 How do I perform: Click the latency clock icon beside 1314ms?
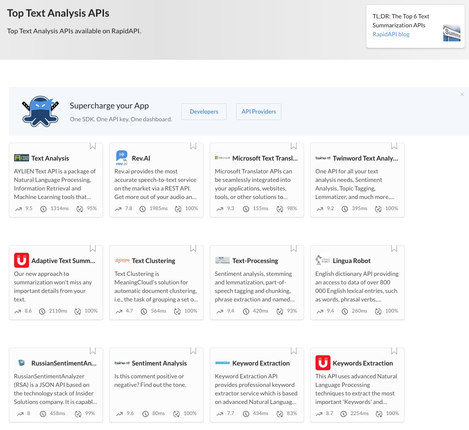(43, 209)
